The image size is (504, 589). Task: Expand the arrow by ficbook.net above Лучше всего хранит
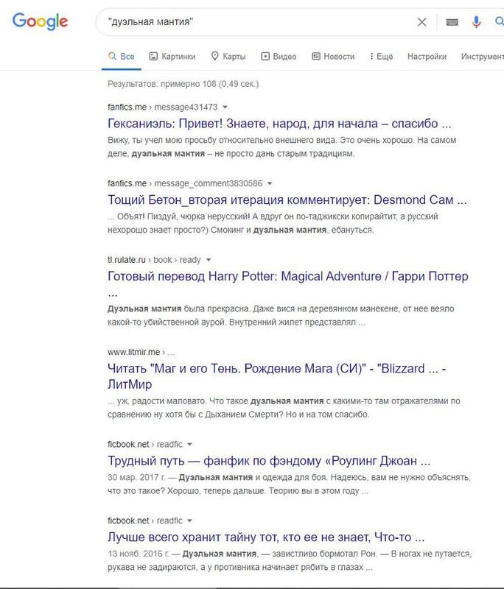[190, 521]
